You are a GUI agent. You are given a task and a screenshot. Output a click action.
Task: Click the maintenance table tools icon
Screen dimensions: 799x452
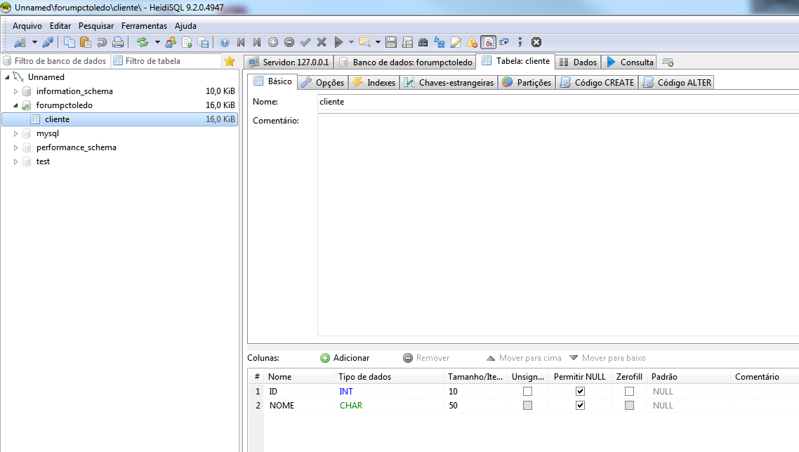pos(203,42)
